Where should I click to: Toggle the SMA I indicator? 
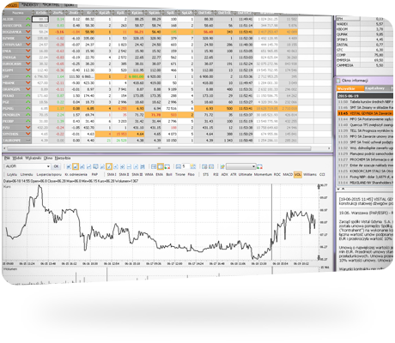tap(112, 174)
